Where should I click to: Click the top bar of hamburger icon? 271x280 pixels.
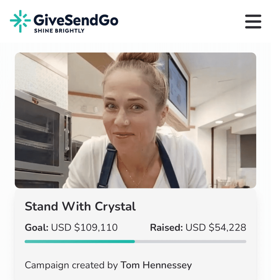click(253, 16)
